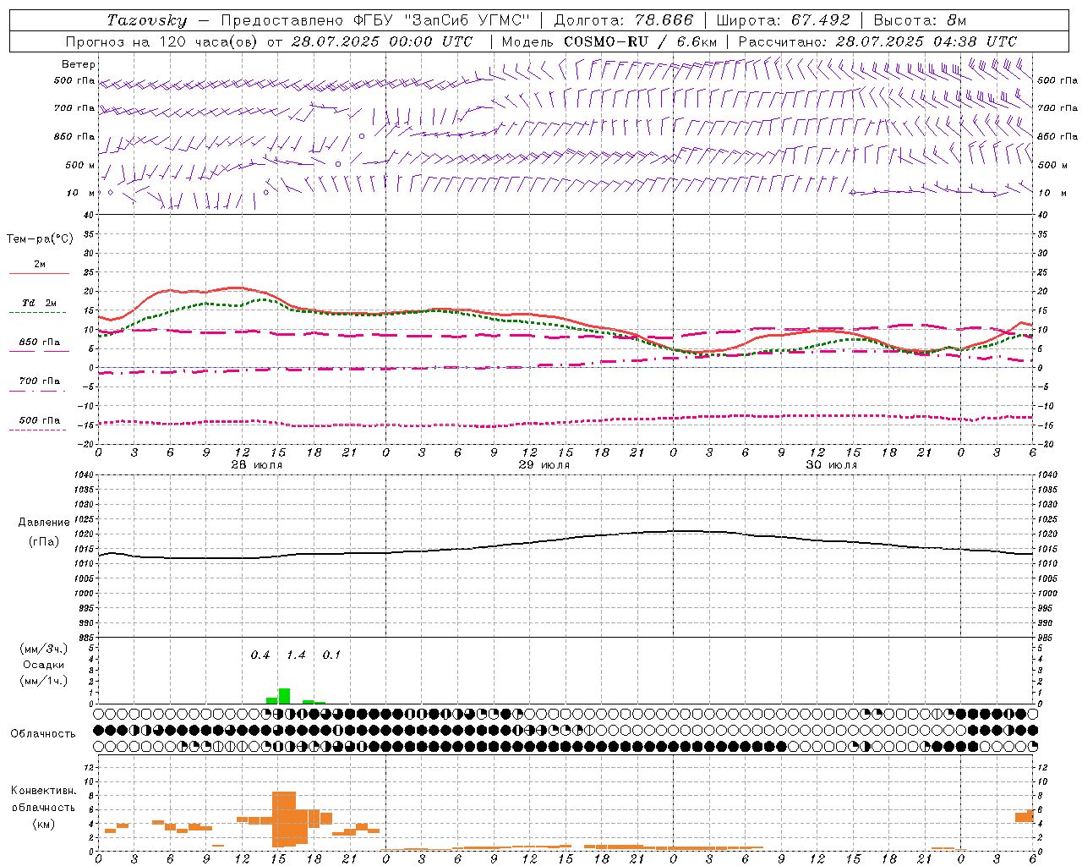1082x866 pixels.
Task: Select the Давление pressure label
Action: (43, 523)
